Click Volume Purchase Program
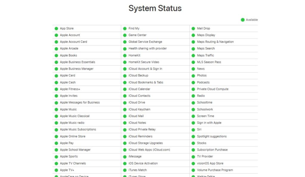This screenshot has width=305, height=177. pos(215,170)
